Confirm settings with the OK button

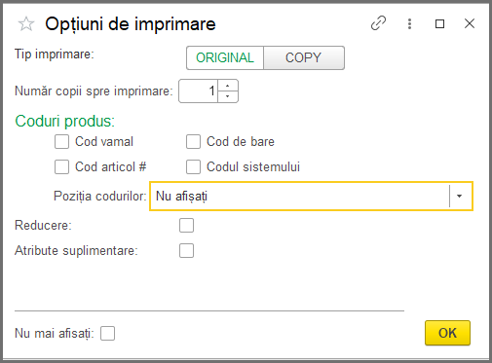coord(447,333)
